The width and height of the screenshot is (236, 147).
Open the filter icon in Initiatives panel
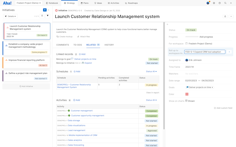[x=48, y=16]
